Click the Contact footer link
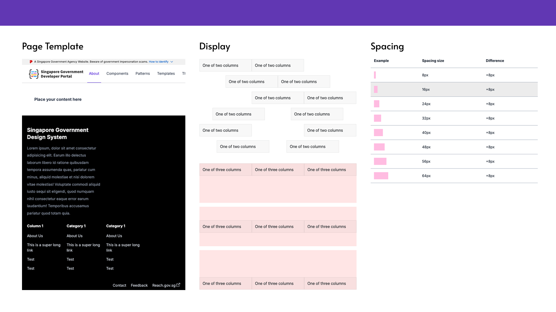 pos(119,285)
